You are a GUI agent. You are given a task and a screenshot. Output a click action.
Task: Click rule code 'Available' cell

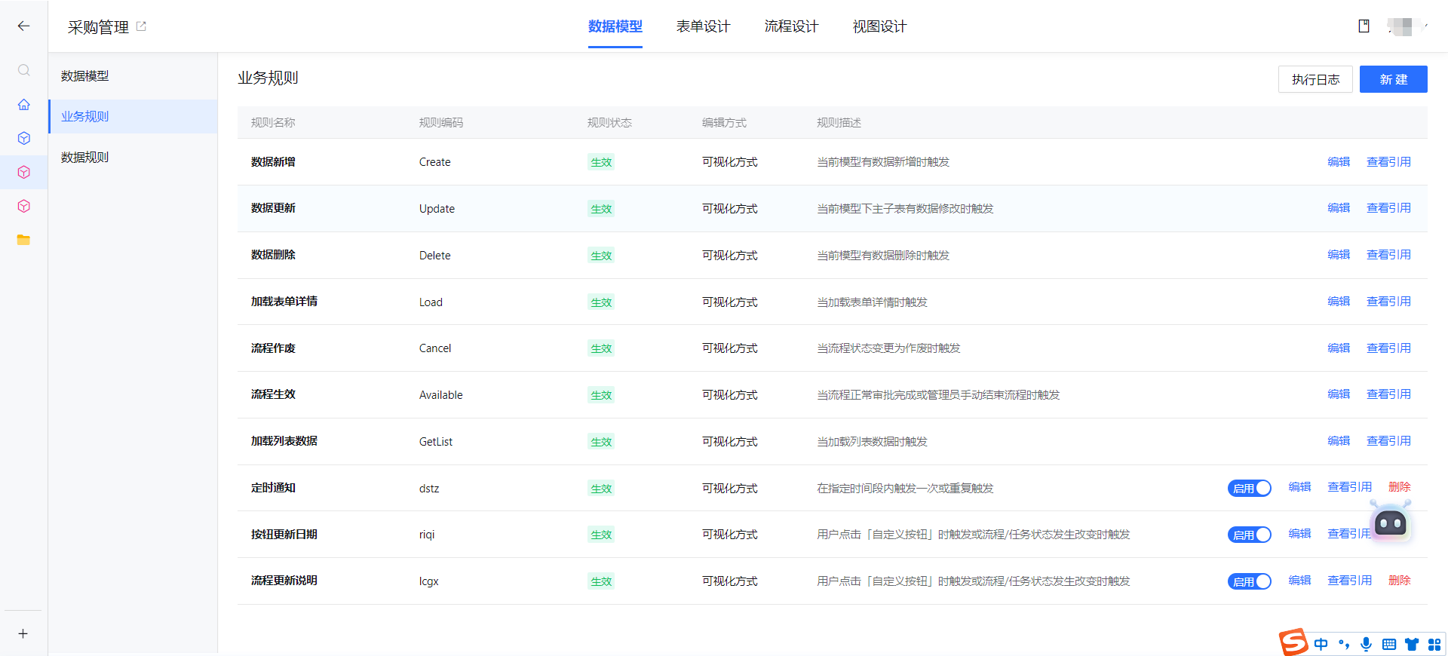[x=440, y=394]
